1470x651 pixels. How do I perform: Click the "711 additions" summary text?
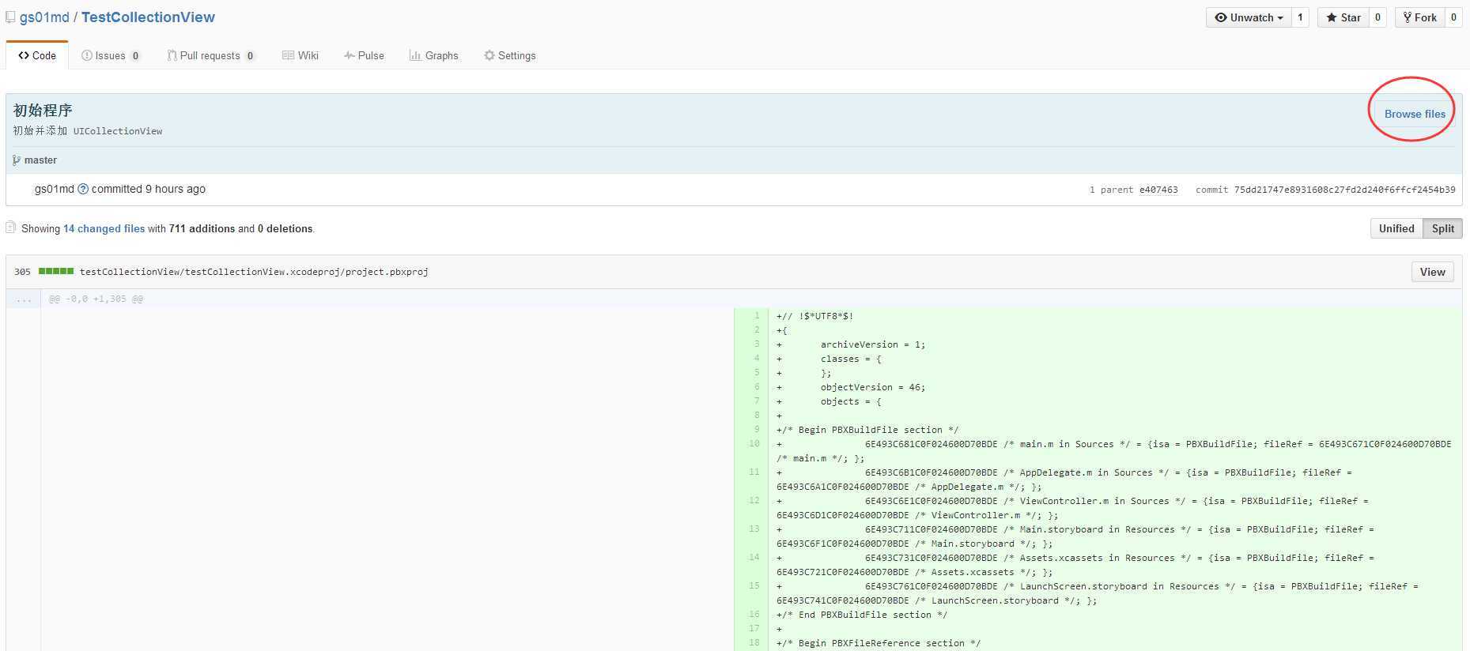(x=202, y=228)
